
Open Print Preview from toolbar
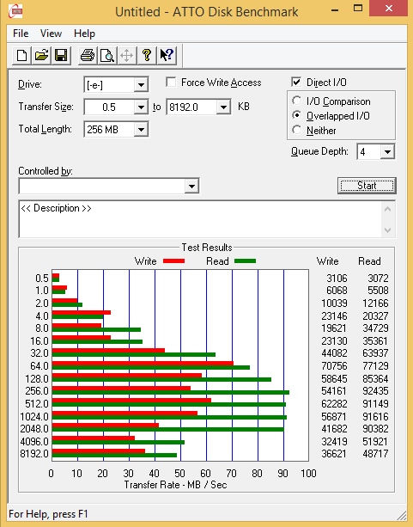[x=107, y=55]
